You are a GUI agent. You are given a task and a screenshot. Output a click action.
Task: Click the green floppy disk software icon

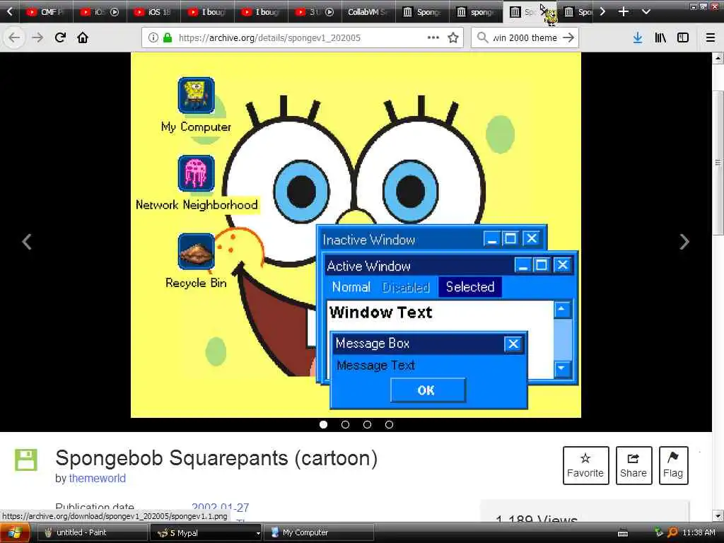click(26, 460)
